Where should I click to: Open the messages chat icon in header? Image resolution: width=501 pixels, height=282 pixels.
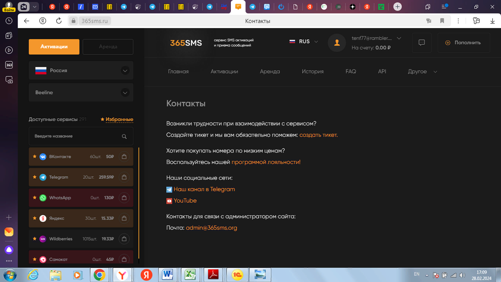(422, 43)
